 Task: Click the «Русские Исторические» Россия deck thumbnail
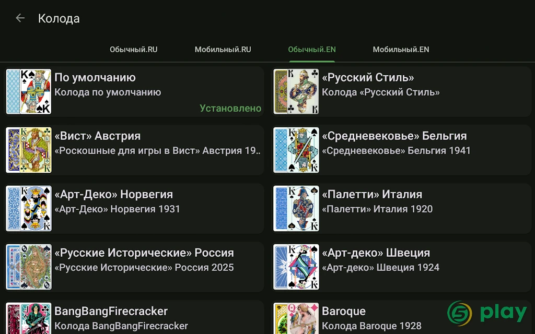pos(29,267)
